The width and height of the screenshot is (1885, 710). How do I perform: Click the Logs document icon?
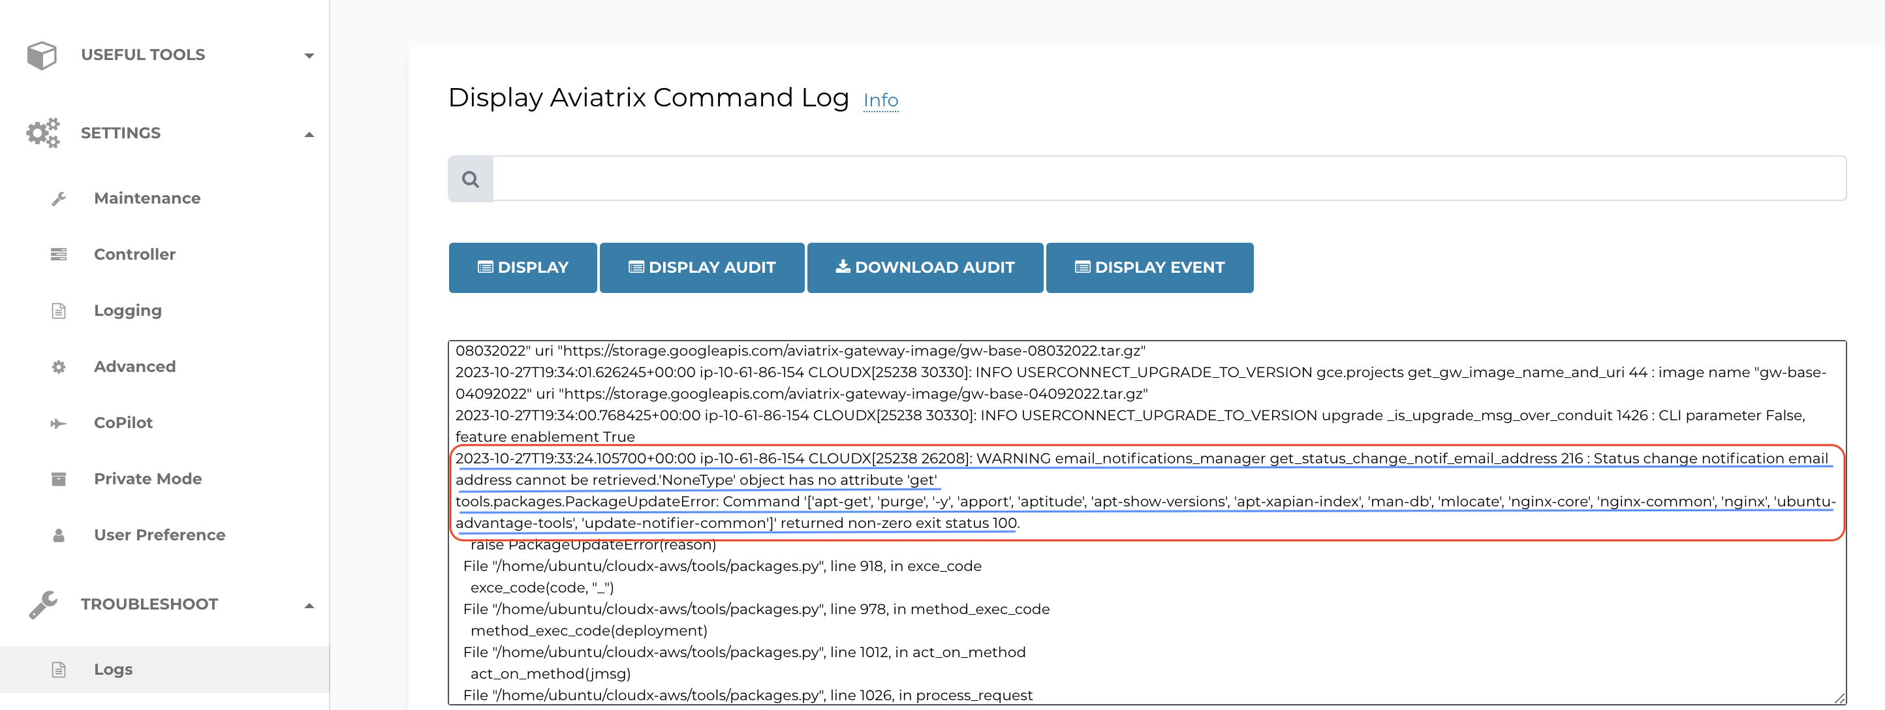[59, 668]
